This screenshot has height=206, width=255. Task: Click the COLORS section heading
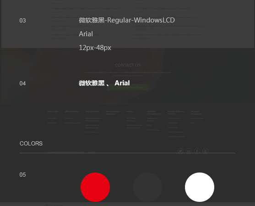[x=31, y=144]
